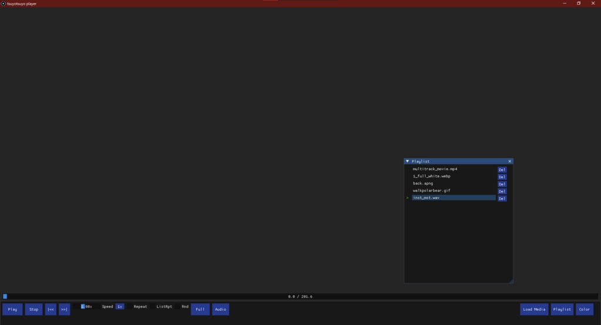Delete 1_full_white.webp with its Del button
601x325 pixels.
pyautogui.click(x=502, y=177)
